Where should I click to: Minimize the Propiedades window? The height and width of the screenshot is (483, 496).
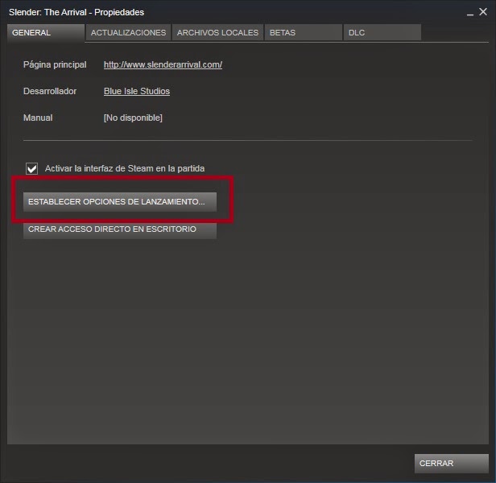[470, 13]
